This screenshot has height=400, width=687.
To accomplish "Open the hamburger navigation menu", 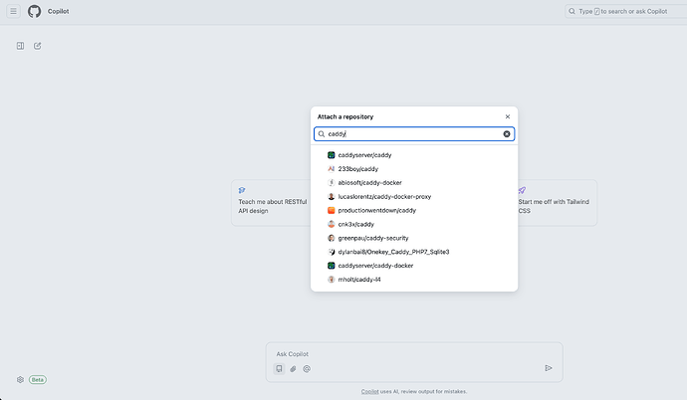I will coord(14,11).
